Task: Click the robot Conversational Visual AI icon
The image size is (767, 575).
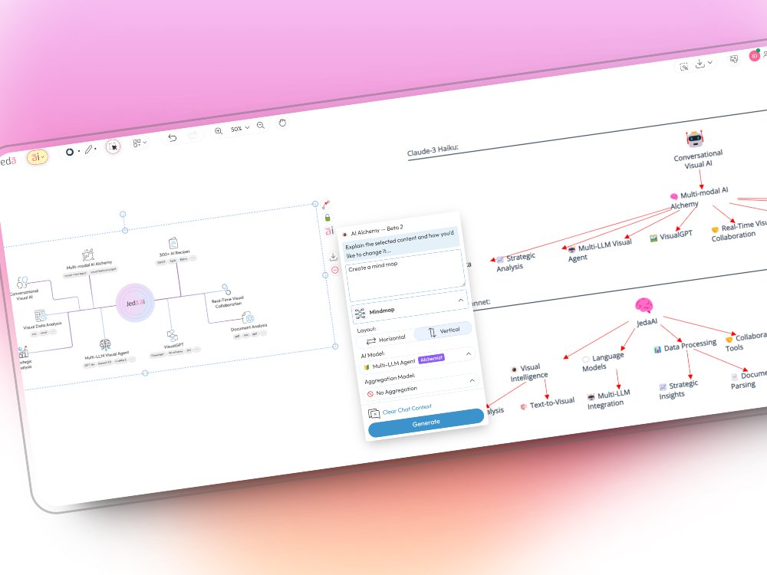Action: (695, 140)
